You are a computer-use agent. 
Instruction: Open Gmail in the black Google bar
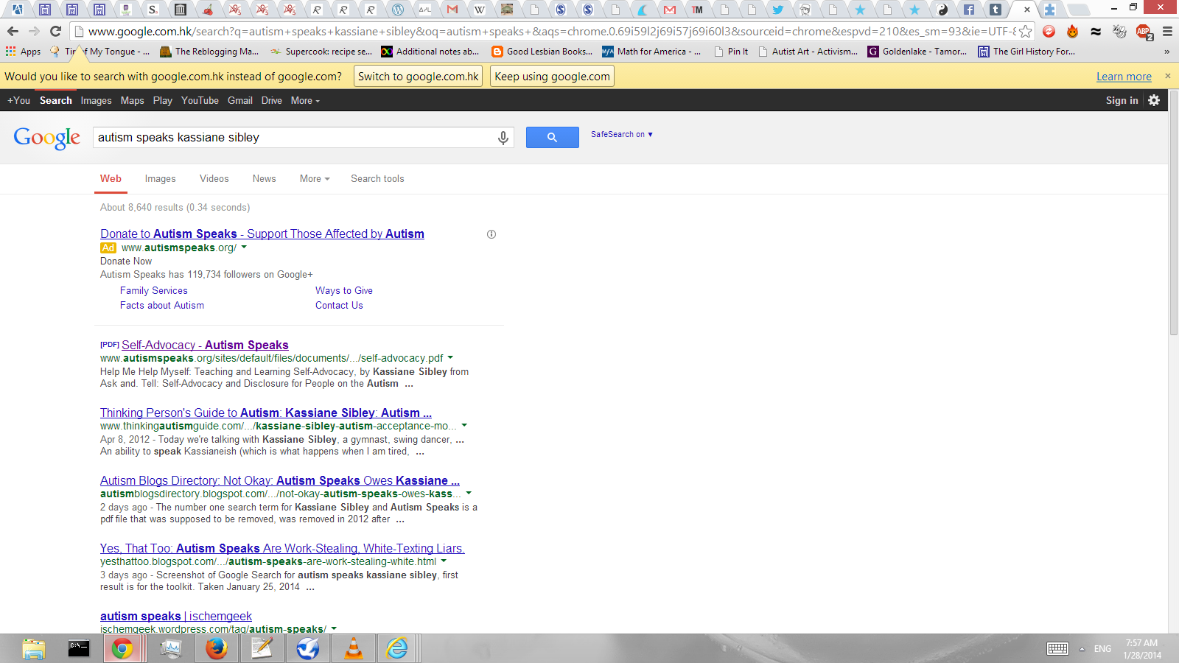click(239, 100)
